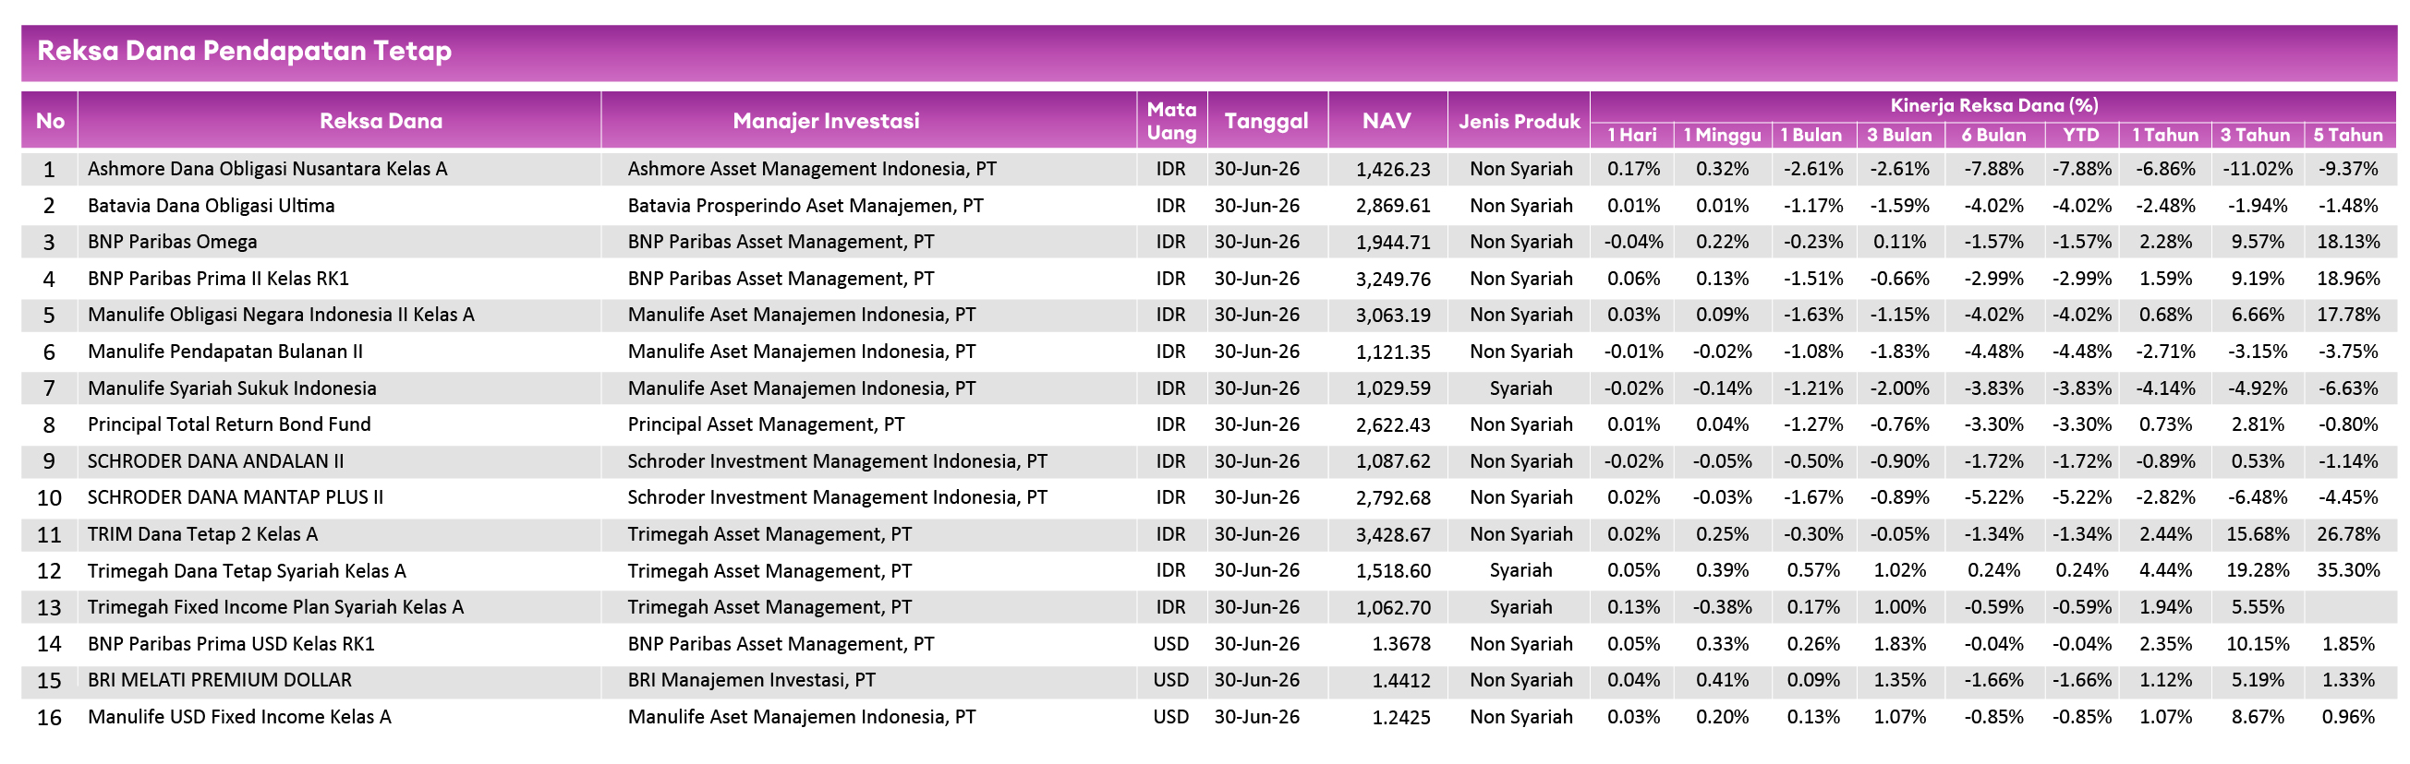This screenshot has height=764, width=2410.
Task: Select the NAV value 2,792.68
Action: coord(1393,498)
